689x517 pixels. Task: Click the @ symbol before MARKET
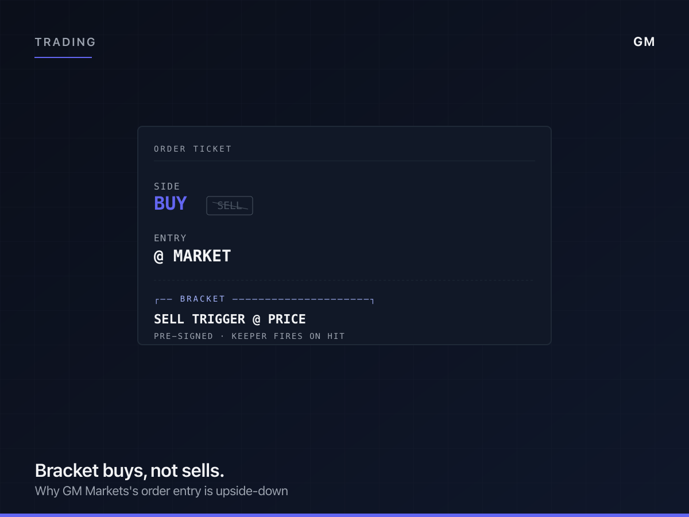(159, 256)
